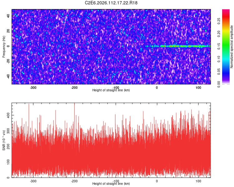Click the 0.10 tick label on colorbar
Image resolution: width=234 pixels, height=187 pixels.
[218, 59]
